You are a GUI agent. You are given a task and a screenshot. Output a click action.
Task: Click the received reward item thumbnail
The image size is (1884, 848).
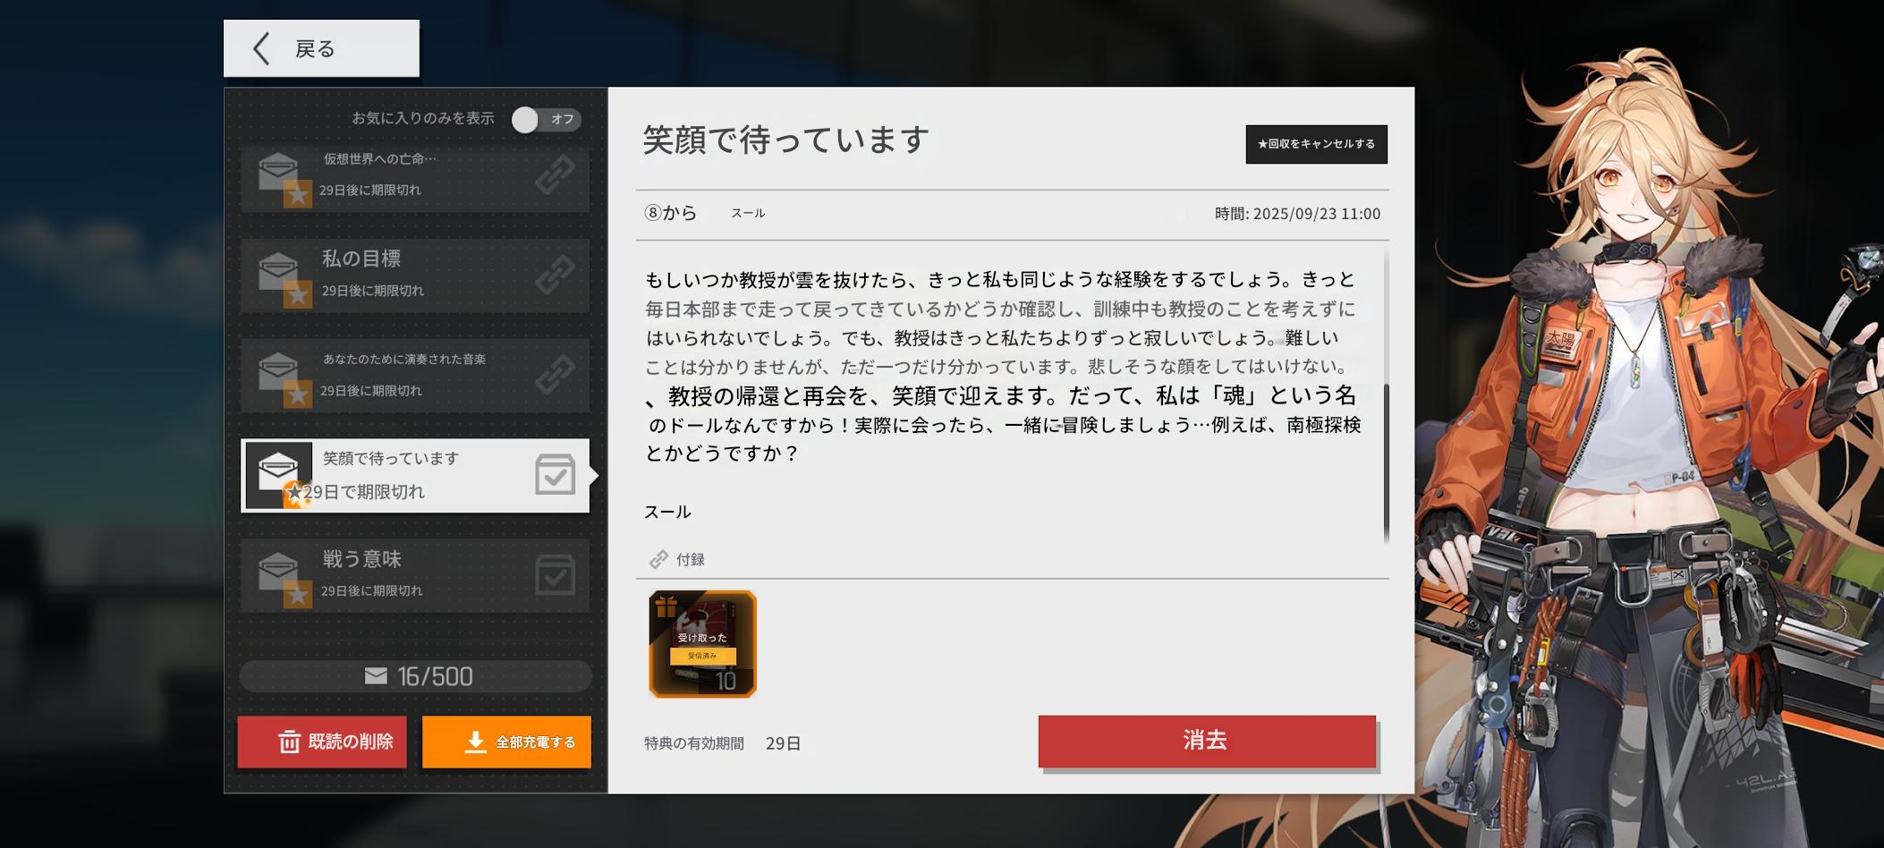pyautogui.click(x=702, y=644)
